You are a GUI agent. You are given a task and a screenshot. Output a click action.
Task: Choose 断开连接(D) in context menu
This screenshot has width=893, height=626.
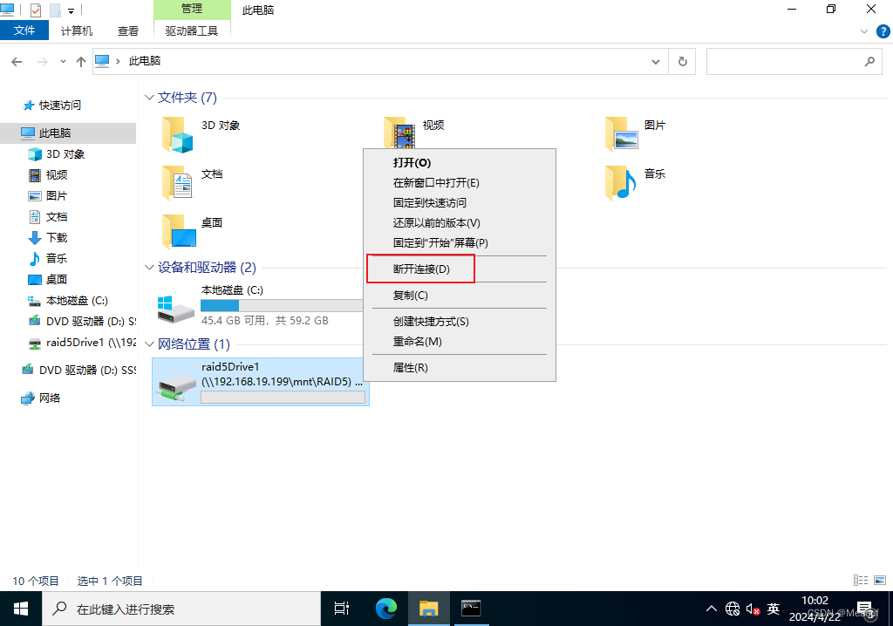tap(460, 269)
